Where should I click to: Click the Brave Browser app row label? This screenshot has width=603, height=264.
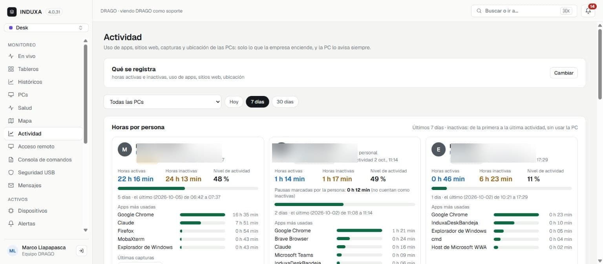[x=291, y=239]
